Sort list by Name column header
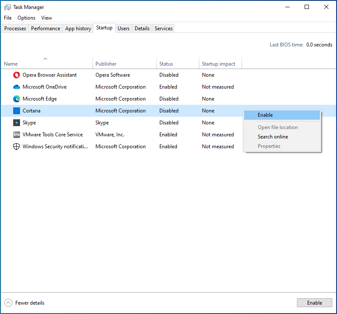This screenshot has width=337, height=314. click(46, 63)
